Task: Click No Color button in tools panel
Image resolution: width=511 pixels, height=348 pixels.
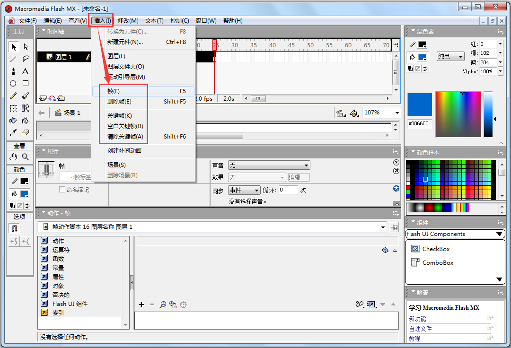Action: click(x=20, y=206)
